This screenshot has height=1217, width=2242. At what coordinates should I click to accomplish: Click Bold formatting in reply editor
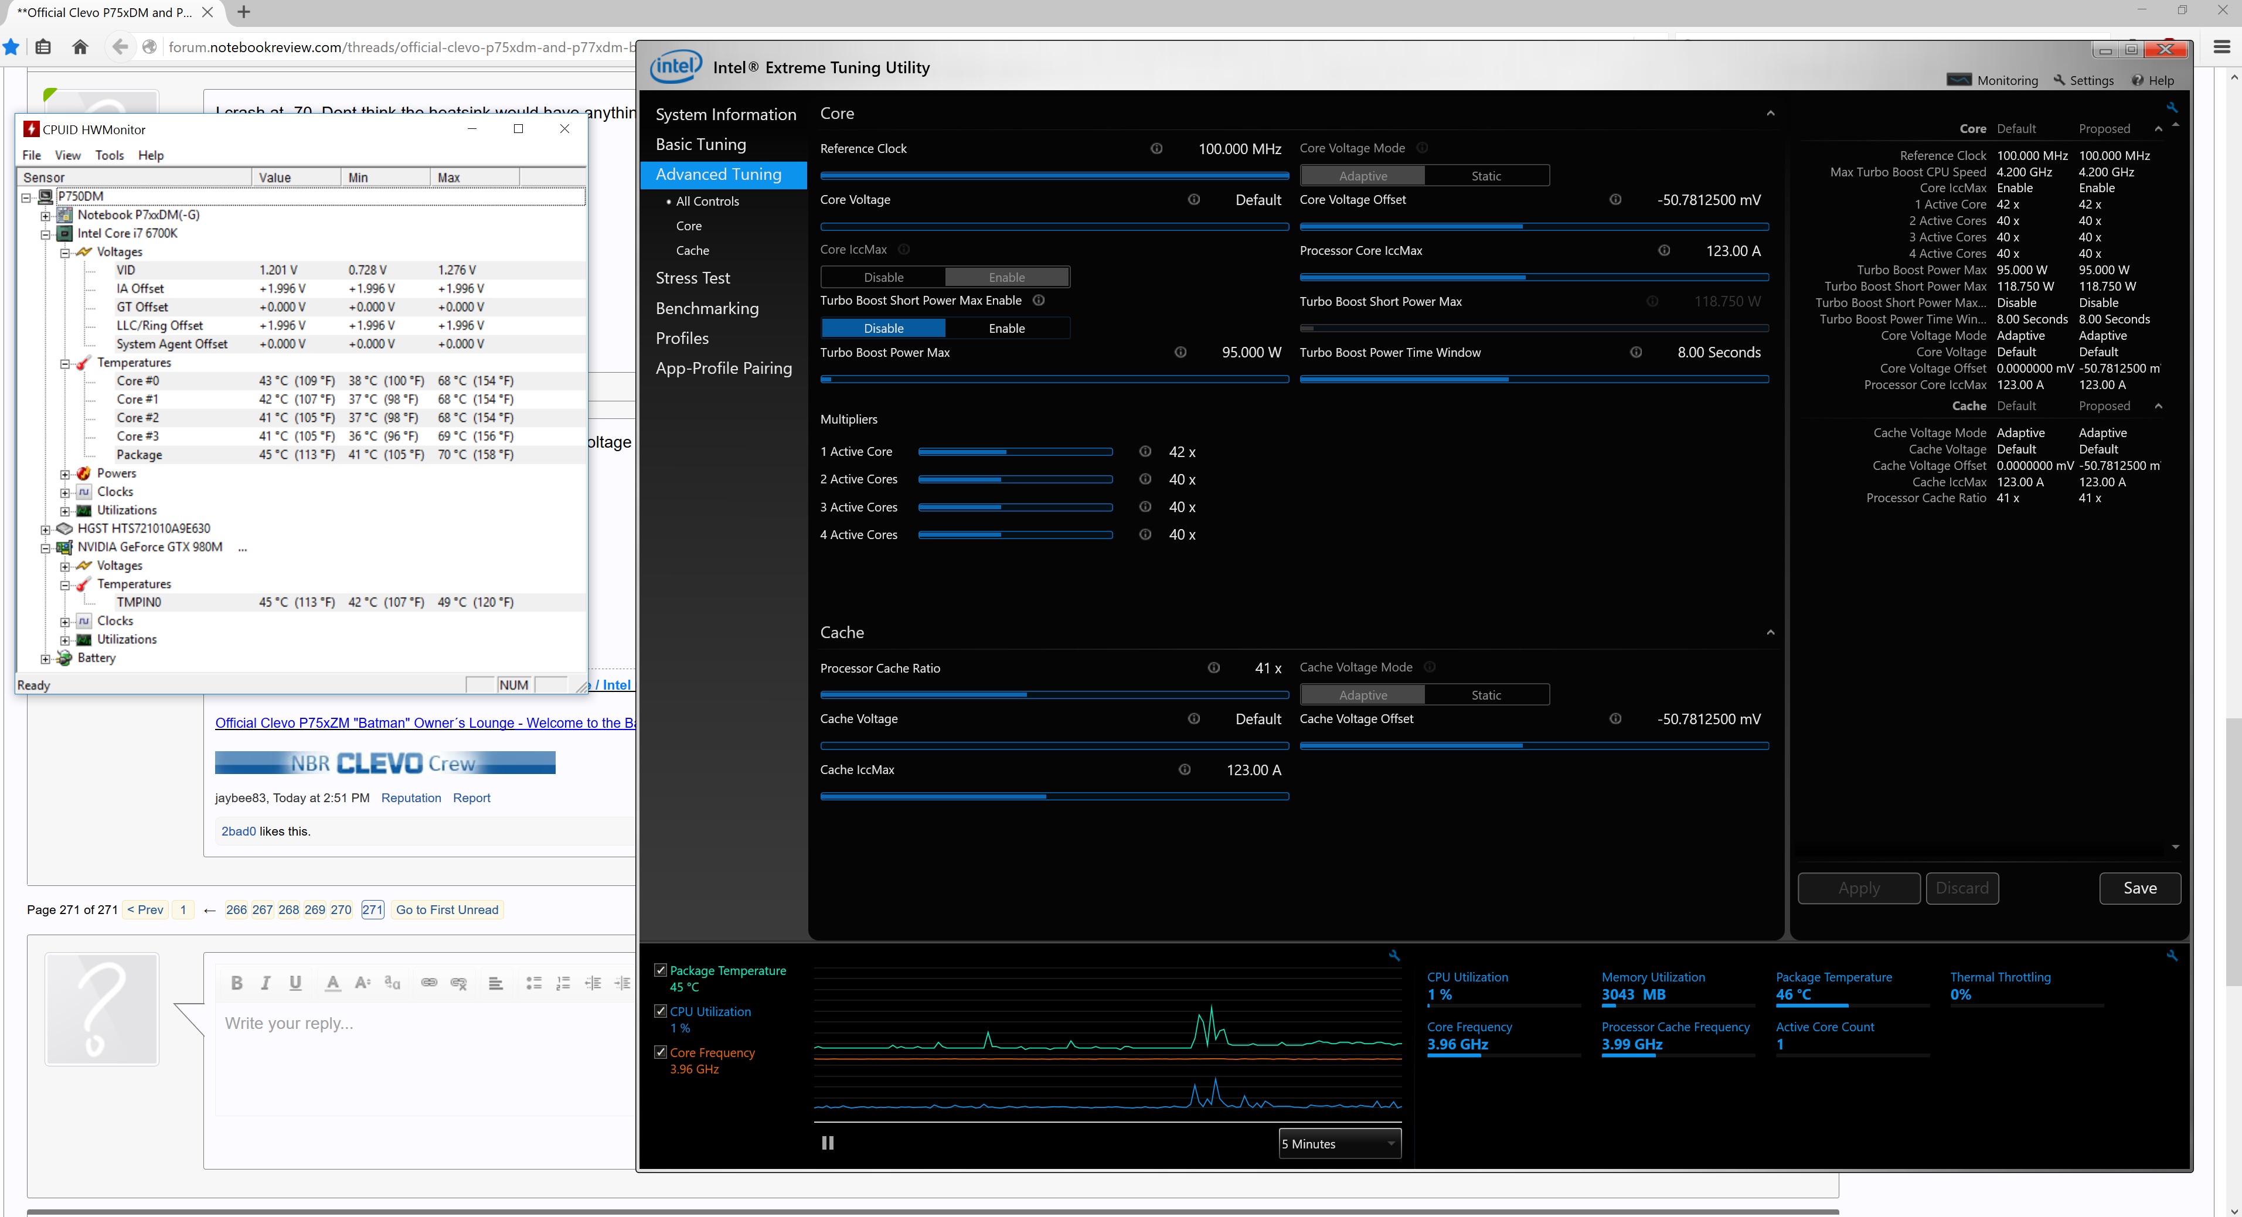(236, 983)
